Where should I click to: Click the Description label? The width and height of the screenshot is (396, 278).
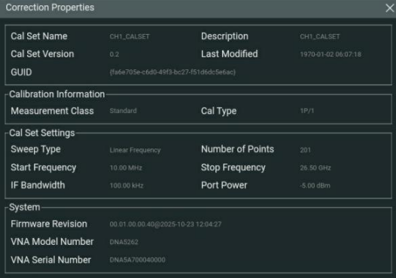pos(224,36)
